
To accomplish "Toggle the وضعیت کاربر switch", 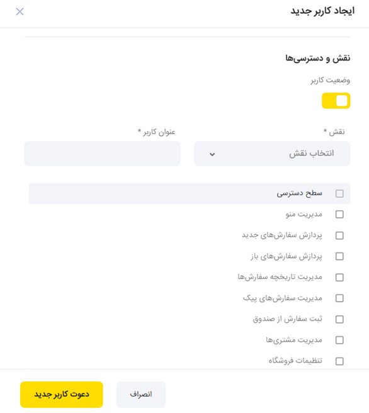I will tap(336, 101).
